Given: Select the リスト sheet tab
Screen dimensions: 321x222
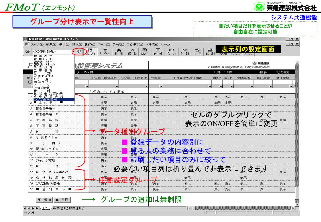Looking at the screenshot, I should pos(45,208).
